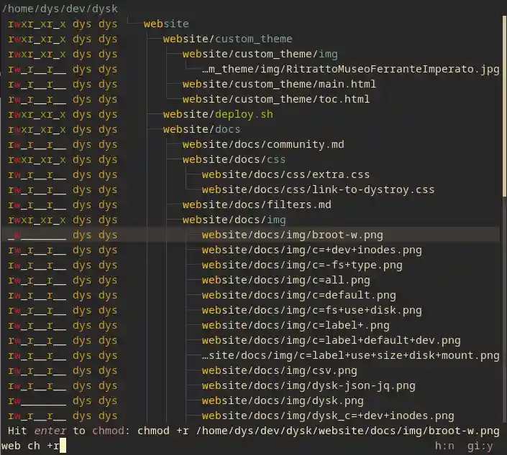Open the website/custom_theme/img folder
Viewport: 507px width, 455px height.
click(x=260, y=55)
